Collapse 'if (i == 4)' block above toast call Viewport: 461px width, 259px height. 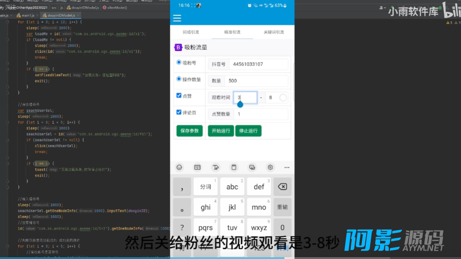pos(8,164)
